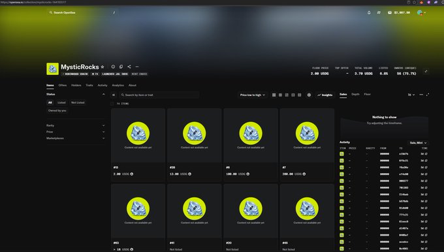This screenshot has height=252, width=444.
Task: Favorite MysticRocks with the star icon
Action: pyautogui.click(x=103, y=67)
